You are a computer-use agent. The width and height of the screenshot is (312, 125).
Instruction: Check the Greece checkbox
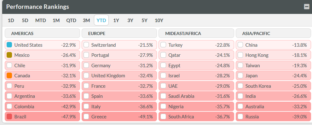pos(86,116)
